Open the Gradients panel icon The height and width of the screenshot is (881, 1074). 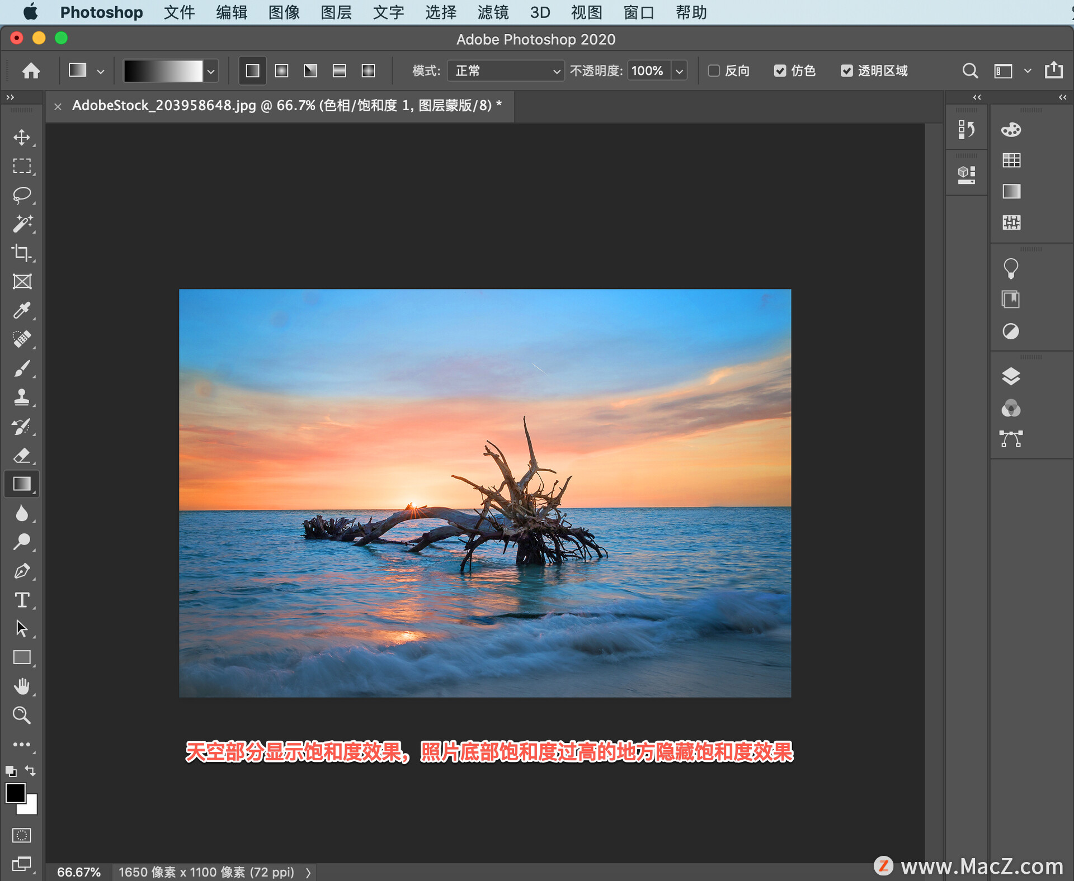1011,192
